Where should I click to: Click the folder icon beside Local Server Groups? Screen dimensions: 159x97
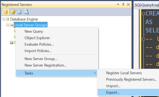11,25
